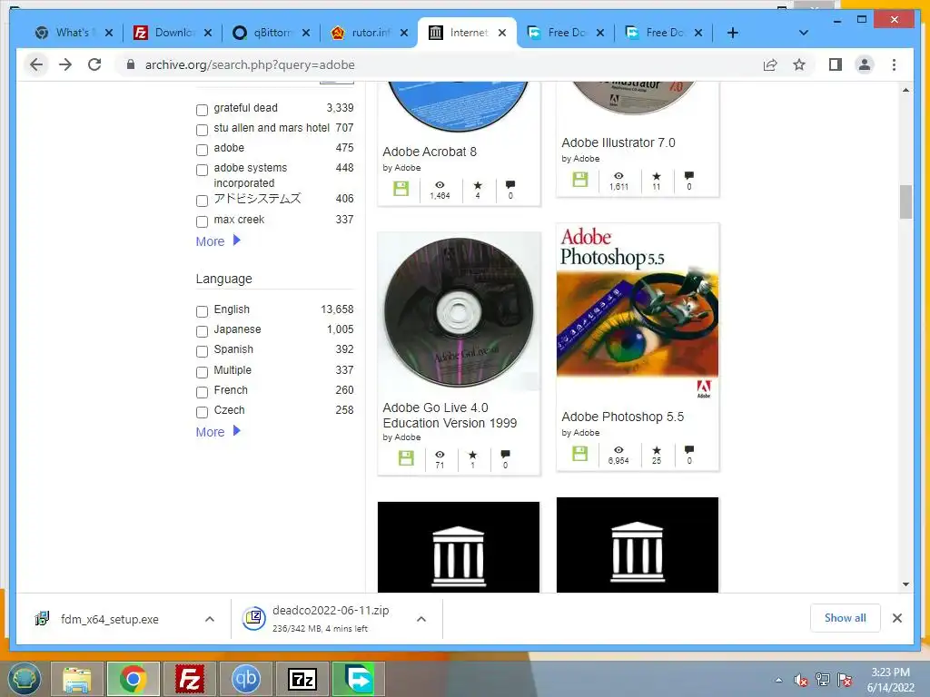Click views eye icon on Adobe Illustrator 7.0
The width and height of the screenshot is (930, 697).
pos(618,175)
